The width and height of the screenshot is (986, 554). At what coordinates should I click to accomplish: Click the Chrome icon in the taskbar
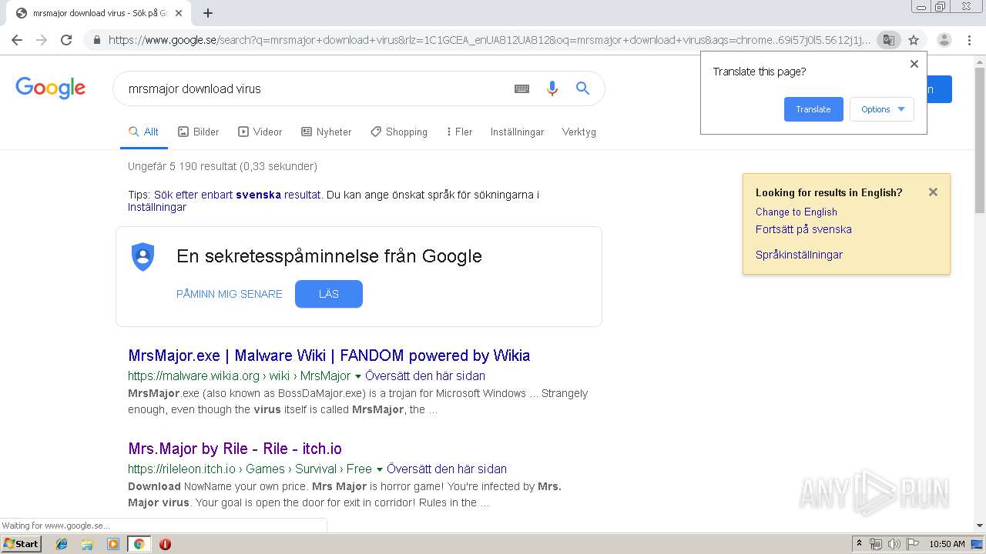pos(139,544)
